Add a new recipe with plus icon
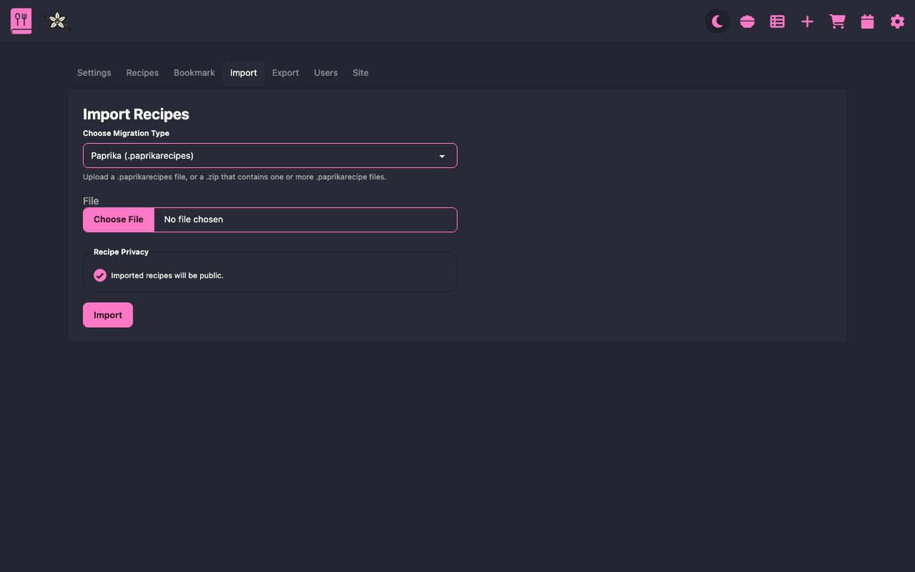Screen dimensions: 915x572 click(808, 21)
